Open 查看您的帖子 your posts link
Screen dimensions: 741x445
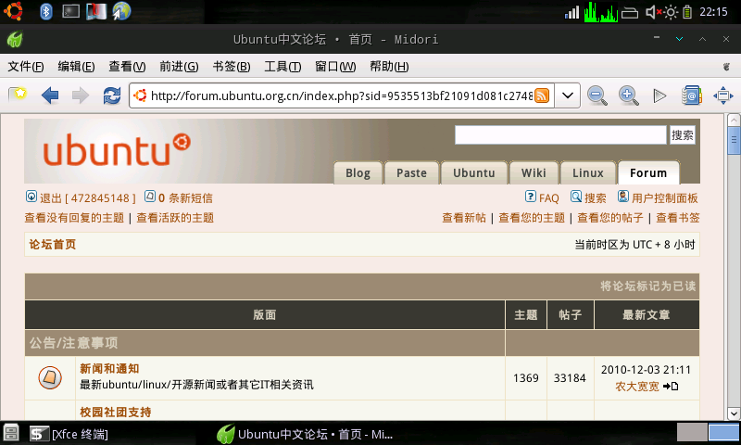click(x=610, y=218)
